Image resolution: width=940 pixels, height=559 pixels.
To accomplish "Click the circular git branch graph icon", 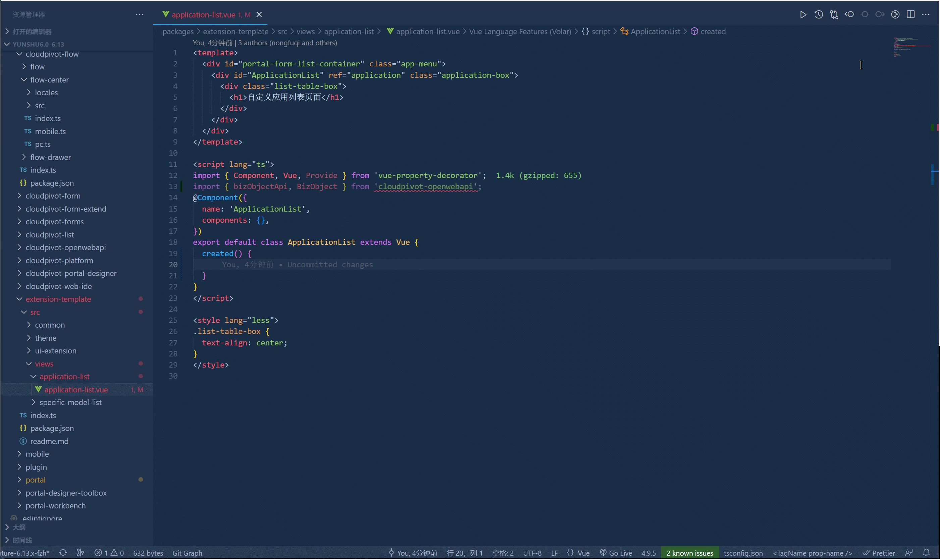I will [x=895, y=15].
